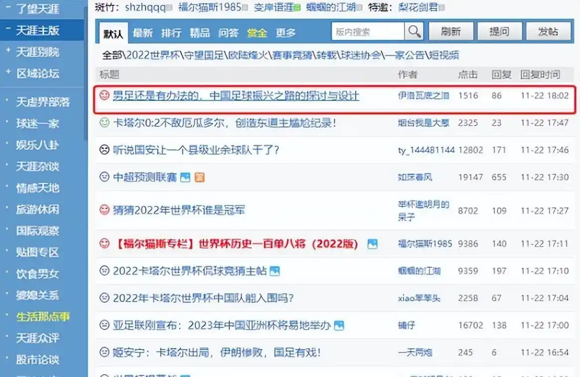Click the smiley emoticon beside 猜猜2022年世界杯谁是冠军
The image size is (580, 377).
click(104, 210)
